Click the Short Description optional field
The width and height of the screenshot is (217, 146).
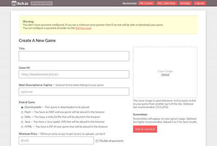coord(74,91)
